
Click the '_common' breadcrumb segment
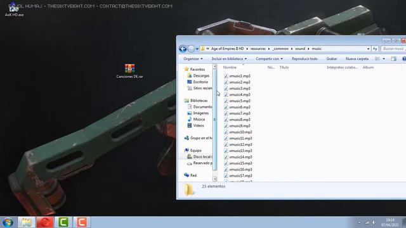pyautogui.click(x=280, y=49)
